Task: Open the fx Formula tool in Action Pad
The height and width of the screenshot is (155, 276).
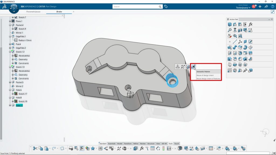Action: (x=250, y=24)
